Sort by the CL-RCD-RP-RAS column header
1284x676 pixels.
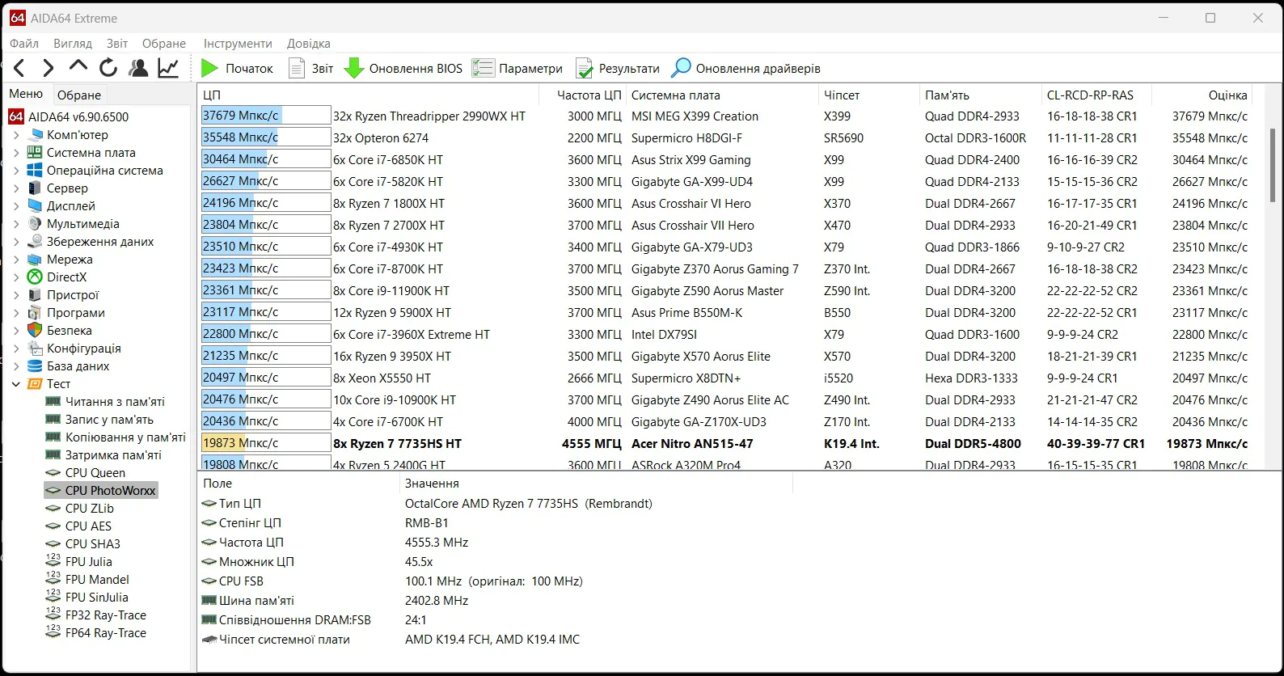click(1096, 95)
